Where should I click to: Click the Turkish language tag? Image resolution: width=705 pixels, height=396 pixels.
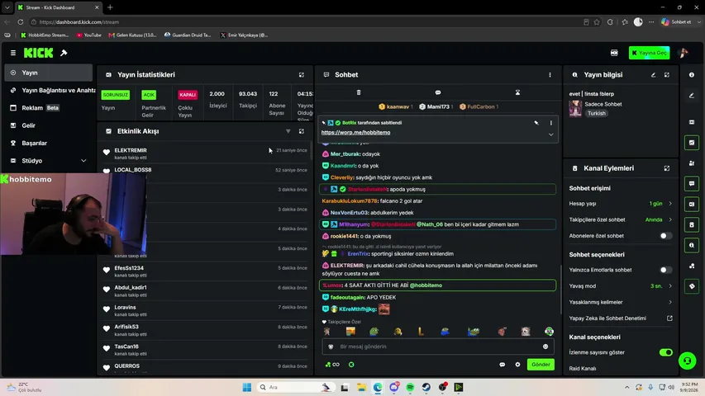tap(596, 114)
